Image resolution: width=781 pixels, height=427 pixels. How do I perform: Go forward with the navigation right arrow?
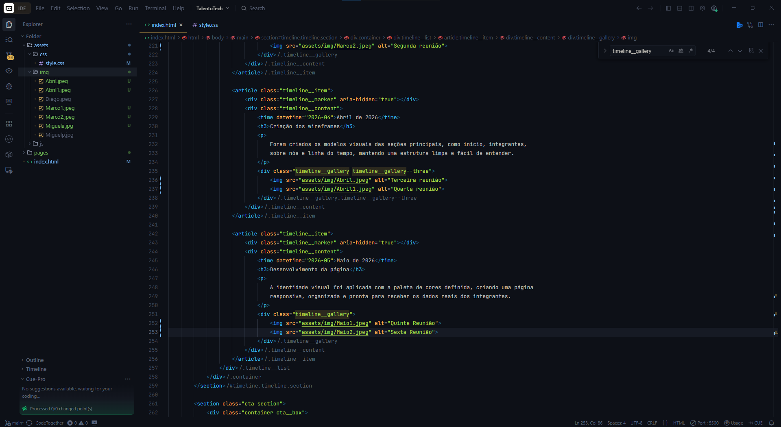point(650,8)
